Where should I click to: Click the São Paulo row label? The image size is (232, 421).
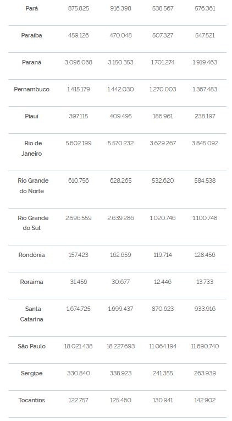click(x=32, y=346)
